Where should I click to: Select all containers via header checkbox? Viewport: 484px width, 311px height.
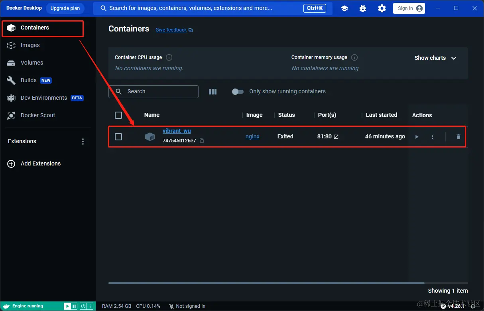[x=118, y=115]
